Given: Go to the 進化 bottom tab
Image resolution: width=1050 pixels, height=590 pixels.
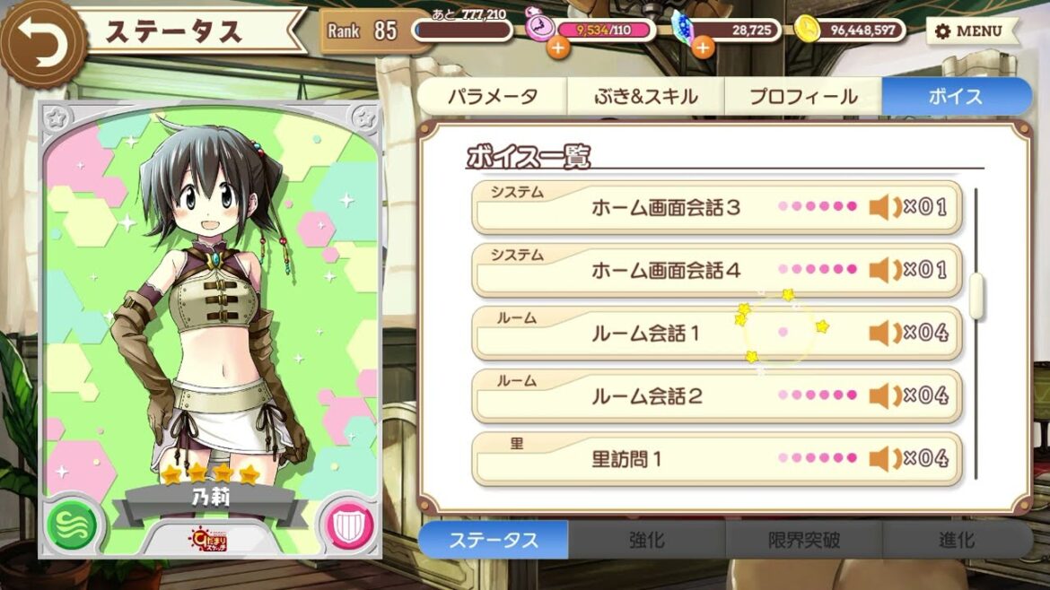Looking at the screenshot, I should (x=957, y=540).
